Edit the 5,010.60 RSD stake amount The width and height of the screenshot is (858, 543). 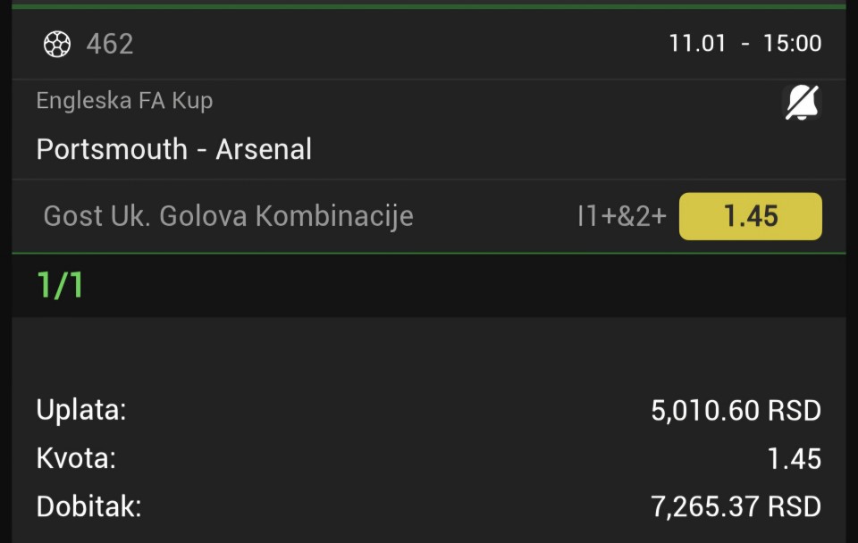736,411
